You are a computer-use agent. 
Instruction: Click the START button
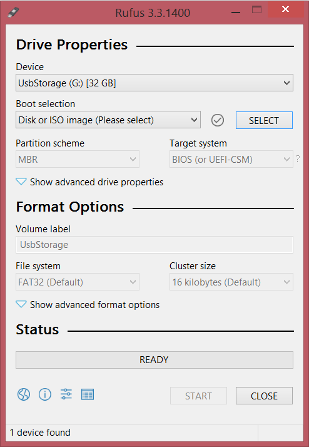(x=198, y=396)
